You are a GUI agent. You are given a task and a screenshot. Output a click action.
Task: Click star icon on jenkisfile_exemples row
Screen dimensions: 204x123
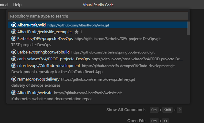(76, 32)
